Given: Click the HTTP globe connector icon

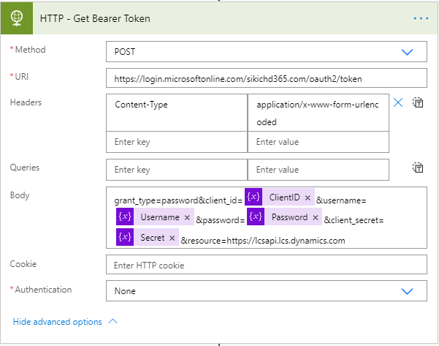Looking at the screenshot, I should coord(16,18).
